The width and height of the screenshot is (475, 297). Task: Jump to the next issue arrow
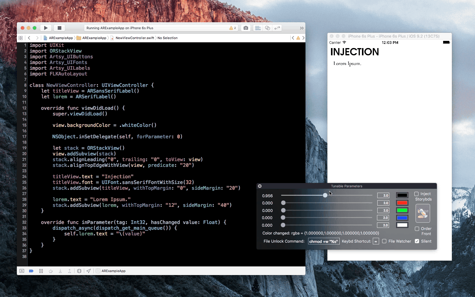point(303,38)
